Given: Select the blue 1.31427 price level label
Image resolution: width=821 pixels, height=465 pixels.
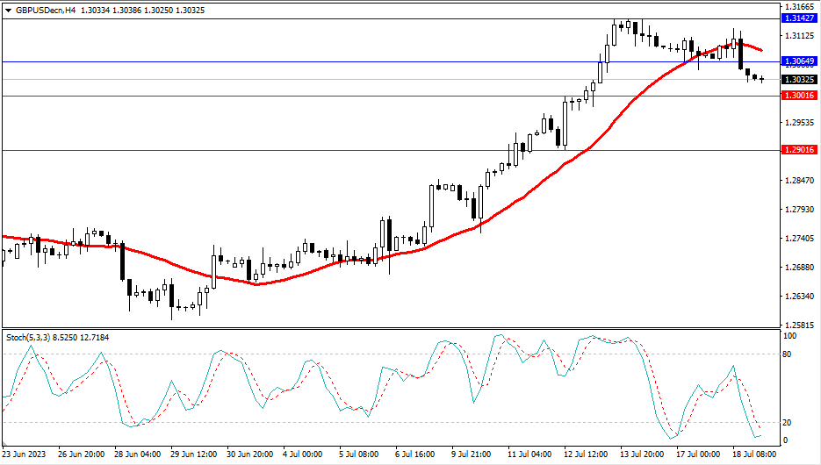Looking at the screenshot, I should pyautogui.click(x=797, y=18).
